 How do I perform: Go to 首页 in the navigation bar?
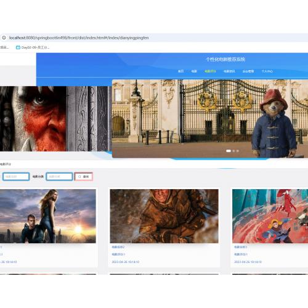(x=180, y=71)
